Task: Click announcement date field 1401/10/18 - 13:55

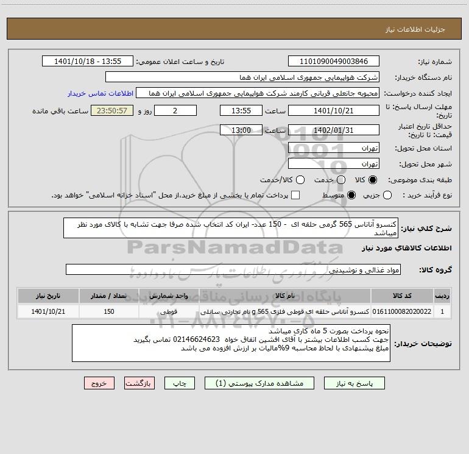Action: point(88,62)
